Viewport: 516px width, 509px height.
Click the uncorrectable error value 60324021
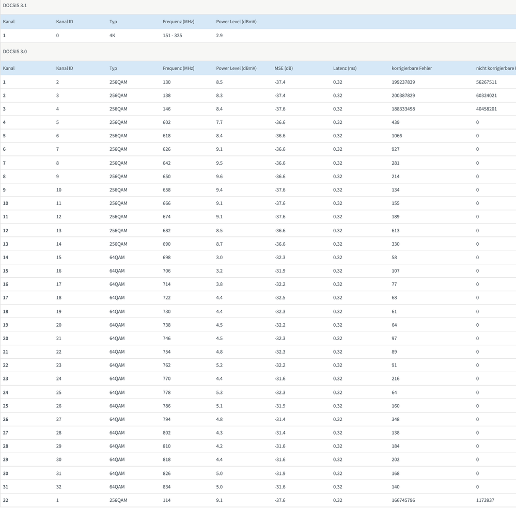(487, 96)
